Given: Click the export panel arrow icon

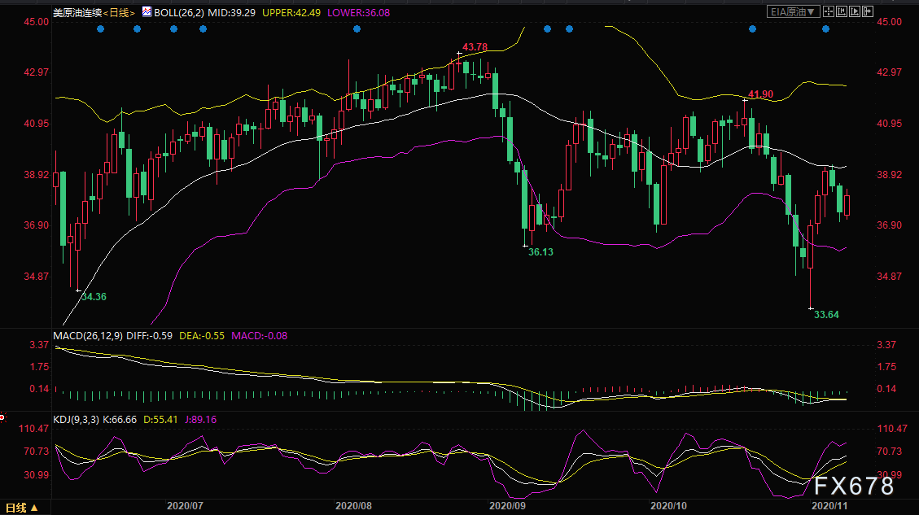Looking at the screenshot, I should point(868,11).
